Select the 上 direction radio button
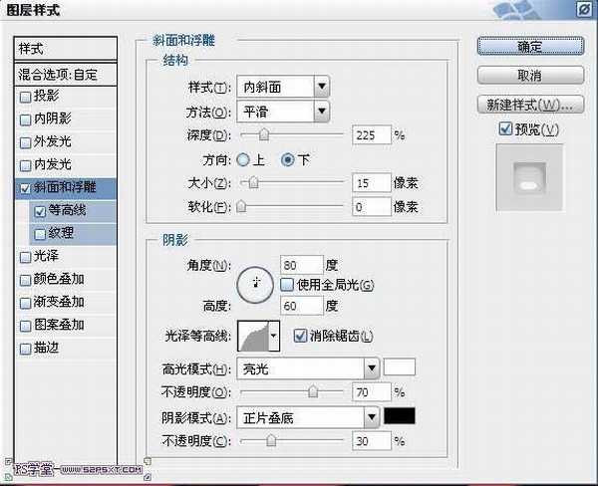Screen dimensions: 598x486 243,159
